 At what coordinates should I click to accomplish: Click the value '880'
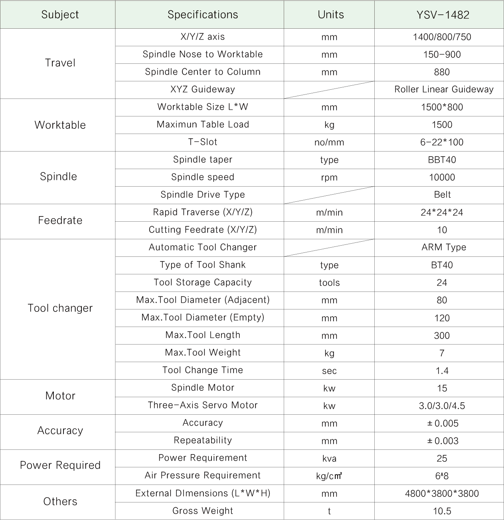pyautogui.click(x=442, y=72)
